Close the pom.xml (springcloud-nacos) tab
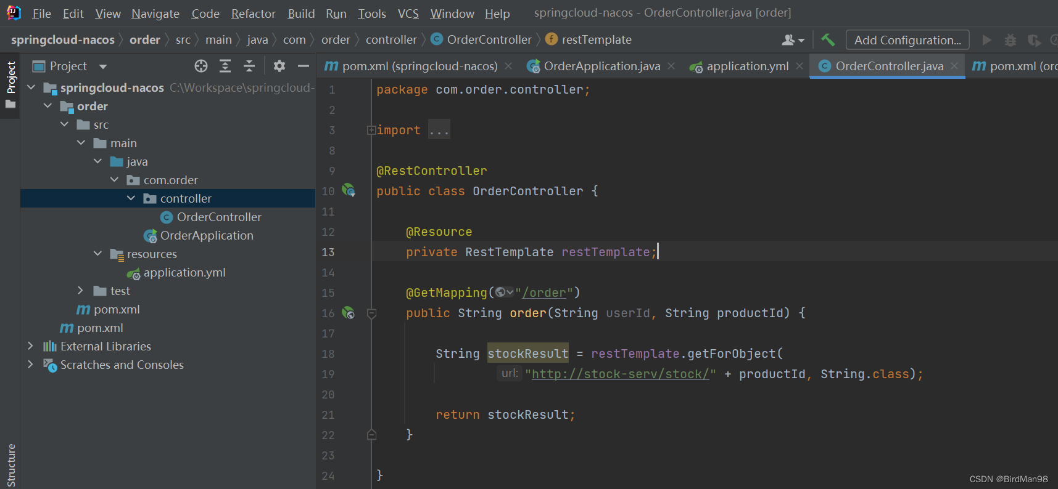This screenshot has height=489, width=1058. 508,66
